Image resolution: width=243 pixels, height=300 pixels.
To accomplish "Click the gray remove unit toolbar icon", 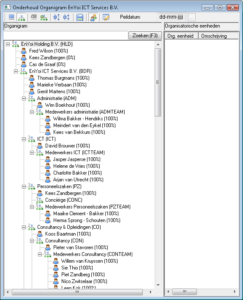I will (x=34, y=17).
